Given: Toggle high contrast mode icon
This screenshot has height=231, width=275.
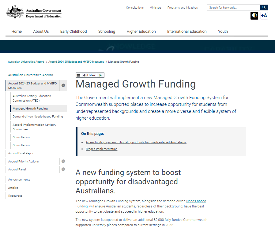Looking at the screenshot, I should [x=254, y=16].
